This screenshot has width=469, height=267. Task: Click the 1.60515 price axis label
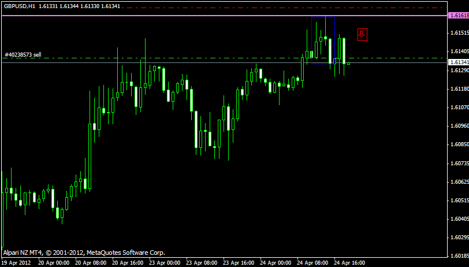coord(459,201)
